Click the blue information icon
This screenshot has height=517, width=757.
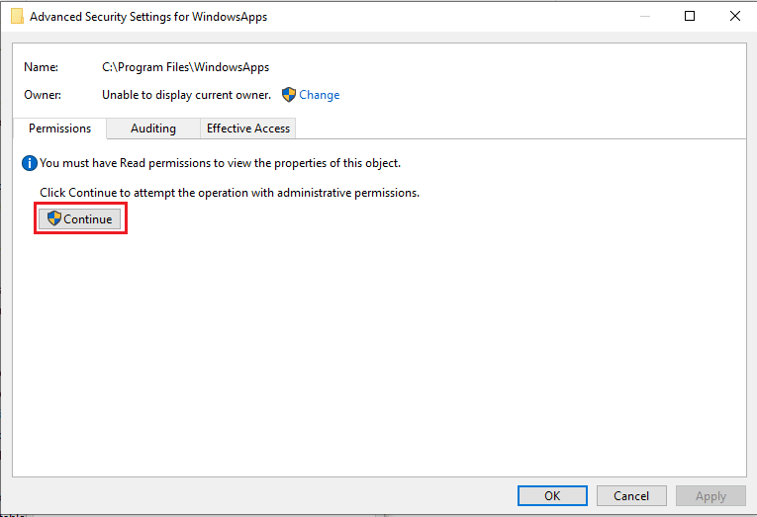[30, 163]
